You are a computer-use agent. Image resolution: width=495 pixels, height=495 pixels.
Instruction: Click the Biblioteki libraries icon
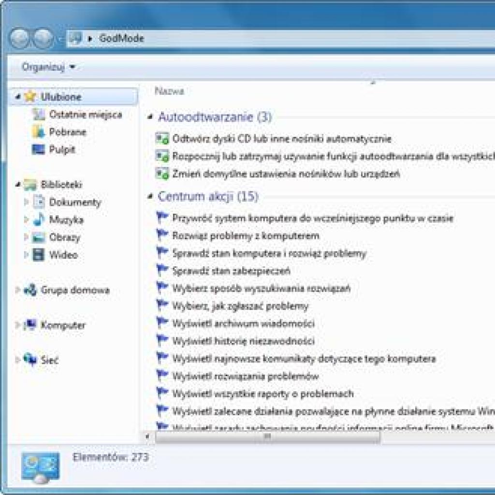point(30,185)
